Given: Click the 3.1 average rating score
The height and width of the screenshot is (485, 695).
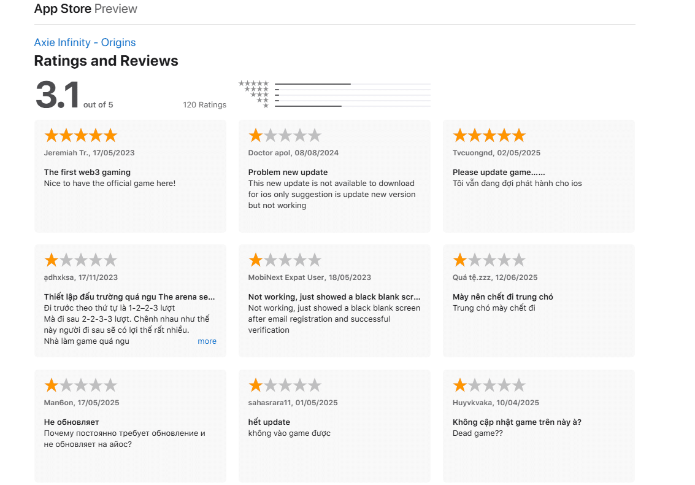Looking at the screenshot, I should point(58,95).
